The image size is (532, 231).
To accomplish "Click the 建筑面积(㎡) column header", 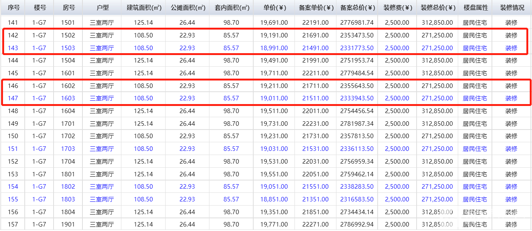I will (143, 7).
